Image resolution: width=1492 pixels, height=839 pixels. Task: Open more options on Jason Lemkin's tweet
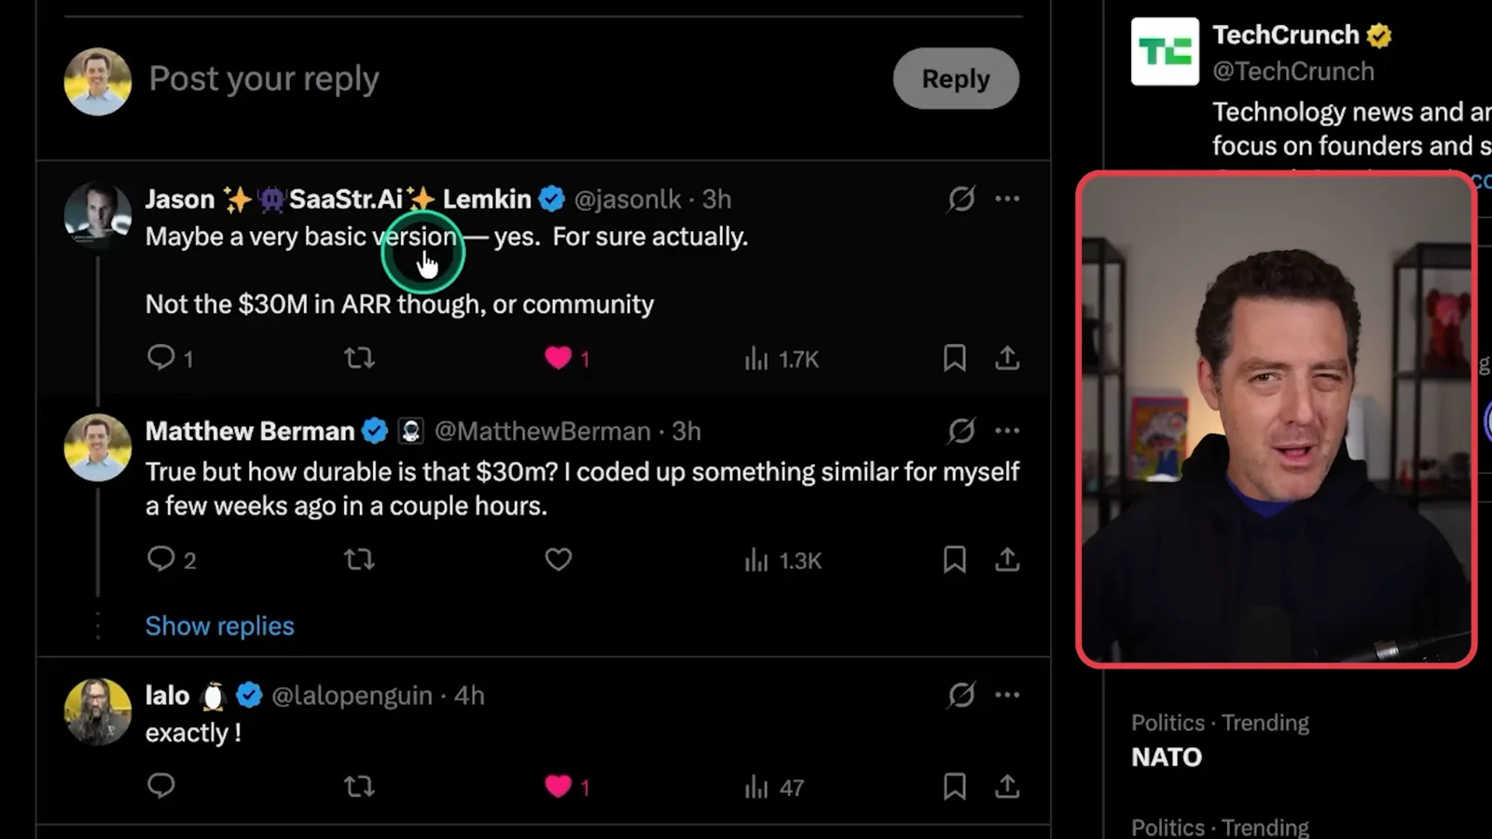coord(1007,199)
